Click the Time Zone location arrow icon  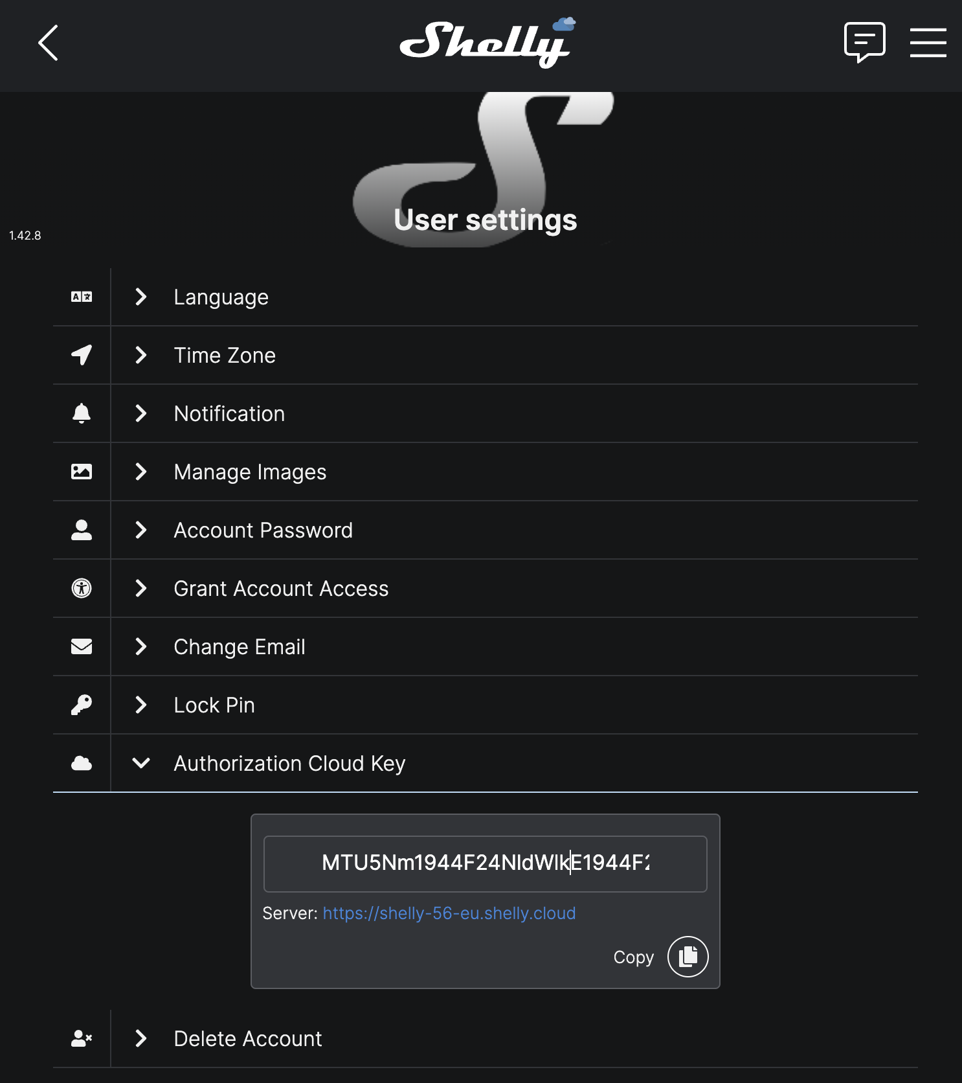tap(82, 355)
